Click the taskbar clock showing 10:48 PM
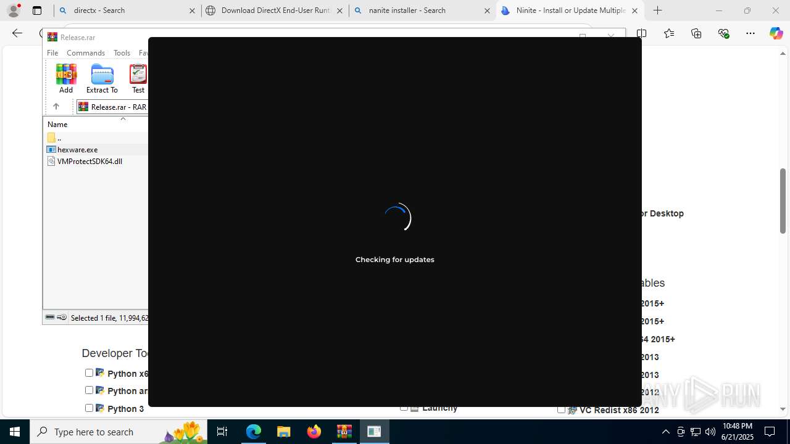The height and width of the screenshot is (444, 790). click(737, 432)
